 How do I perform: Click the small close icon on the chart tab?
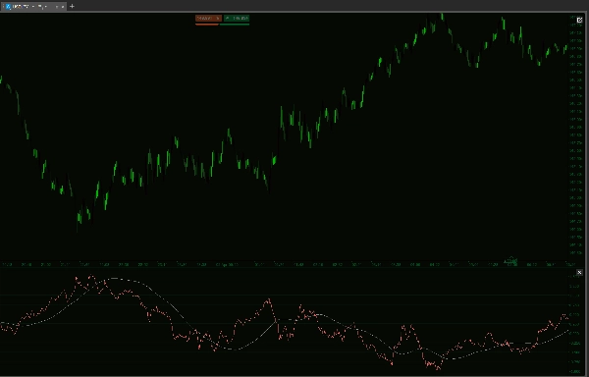tap(63, 7)
